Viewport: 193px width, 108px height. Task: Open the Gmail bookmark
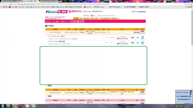[x=24, y=7]
